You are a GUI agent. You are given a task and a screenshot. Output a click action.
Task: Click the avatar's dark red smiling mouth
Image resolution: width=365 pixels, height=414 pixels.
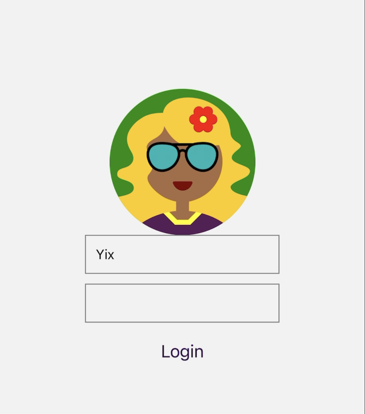tap(182, 185)
